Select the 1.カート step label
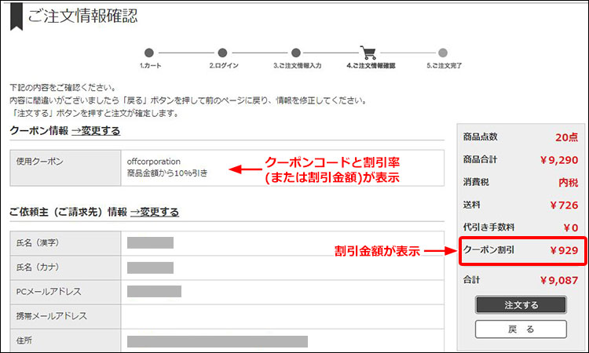The height and width of the screenshot is (353, 589). point(149,67)
